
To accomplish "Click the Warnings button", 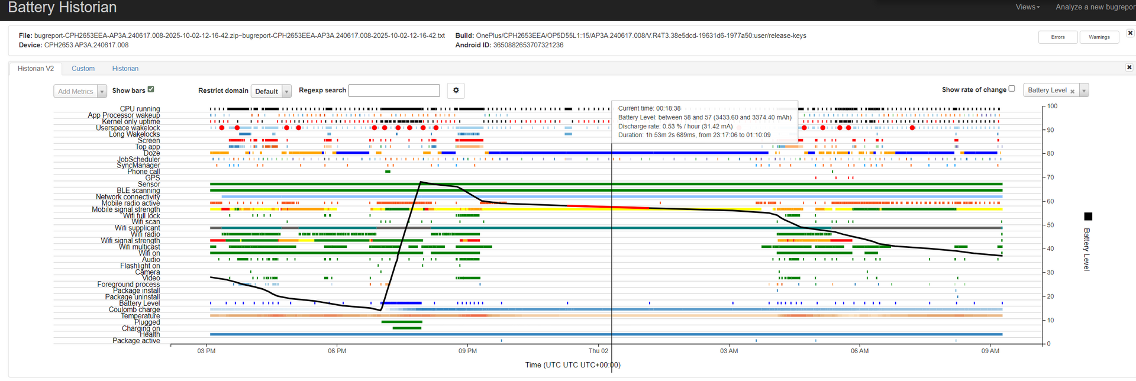I will 1099,37.
